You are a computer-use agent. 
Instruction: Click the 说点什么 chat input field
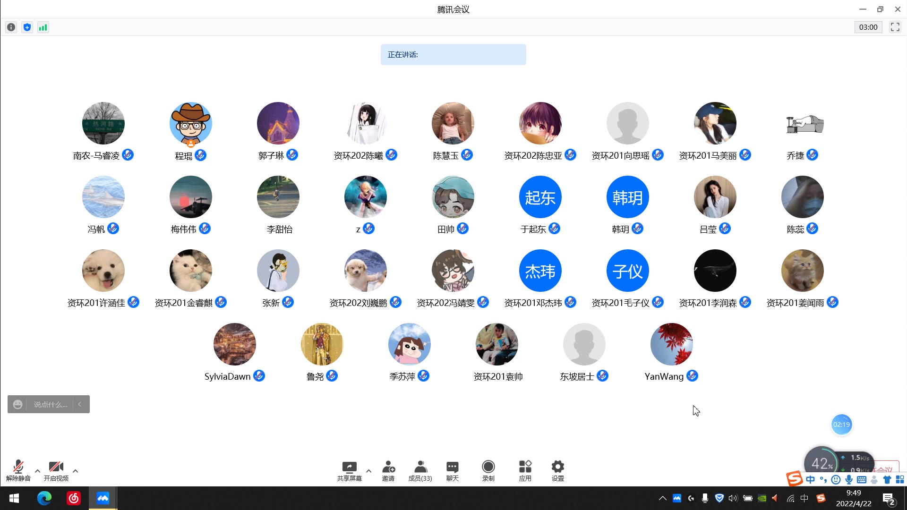tap(51, 404)
